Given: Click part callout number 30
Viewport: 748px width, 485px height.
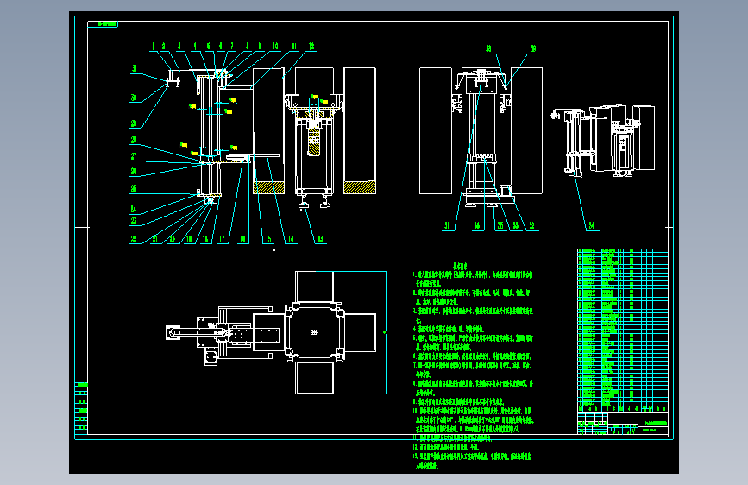Looking at the screenshot, I should (134, 98).
